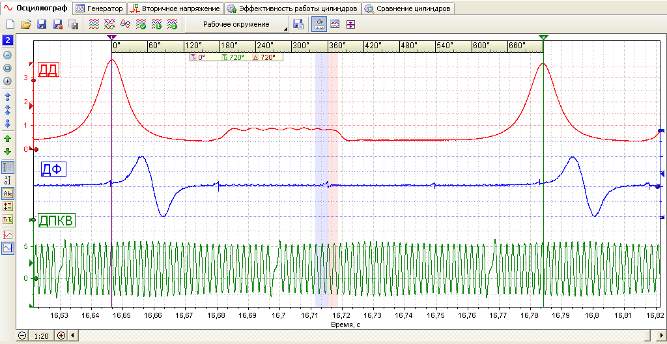The width and height of the screenshot is (667, 344).
Task: Switch to the Осциллограф tab
Action: click(x=36, y=8)
